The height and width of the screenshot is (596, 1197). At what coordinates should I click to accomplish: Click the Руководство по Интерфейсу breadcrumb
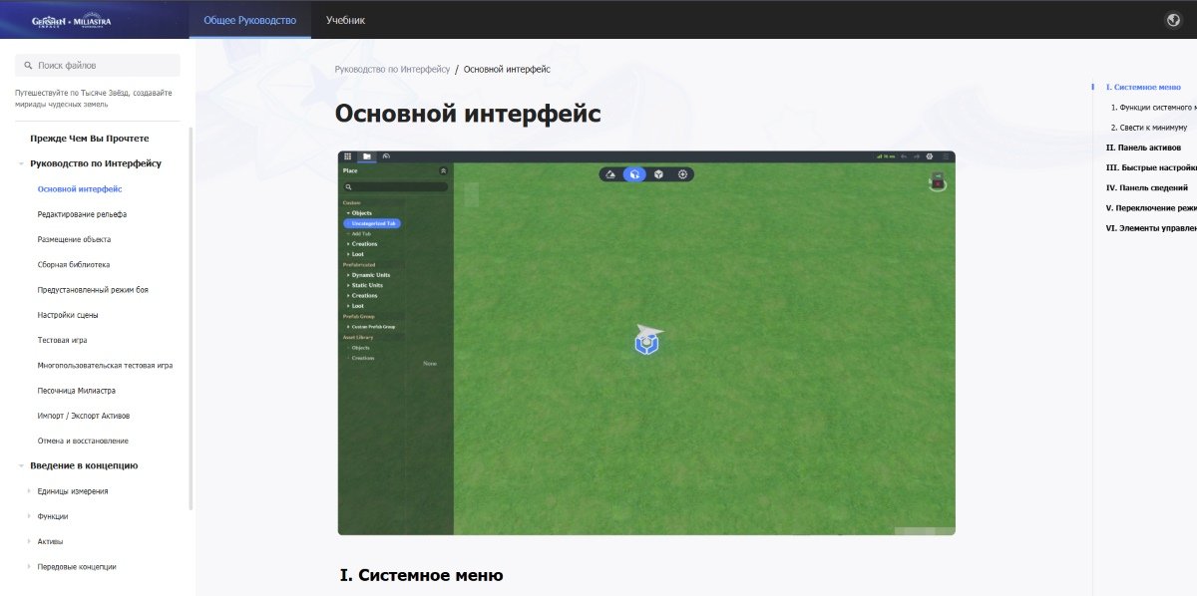pyautogui.click(x=392, y=70)
